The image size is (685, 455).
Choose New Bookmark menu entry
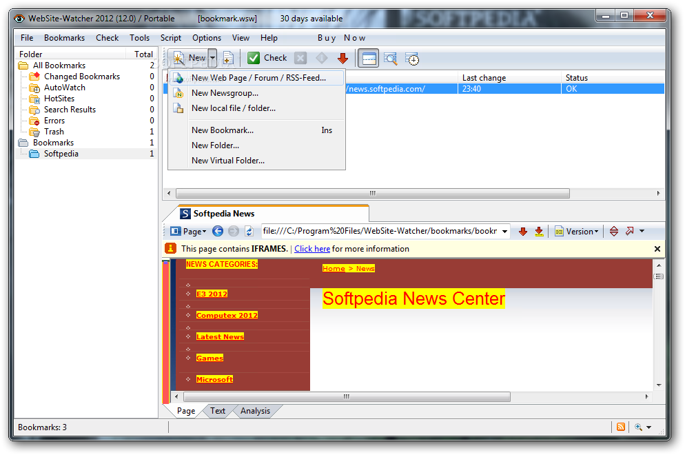pos(256,130)
